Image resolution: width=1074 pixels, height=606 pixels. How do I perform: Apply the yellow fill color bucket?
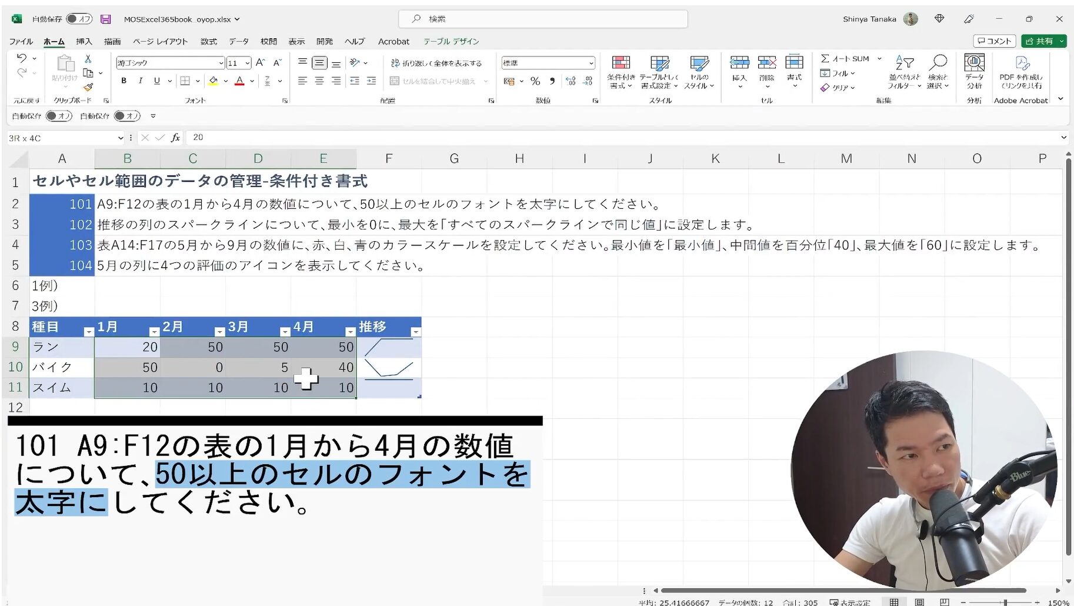click(x=213, y=81)
